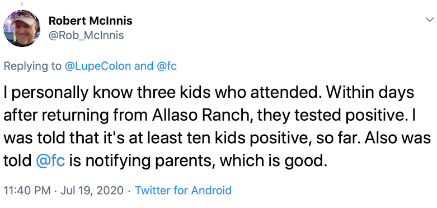Click the word 'and' between reply mentions
This screenshot has width=437, height=208.
[x=144, y=66]
